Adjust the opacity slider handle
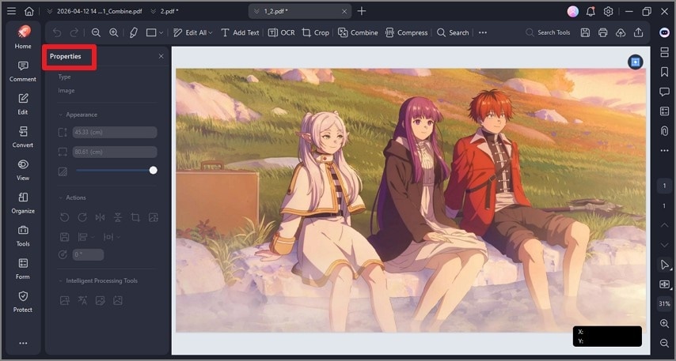676x361 pixels. pyautogui.click(x=153, y=171)
